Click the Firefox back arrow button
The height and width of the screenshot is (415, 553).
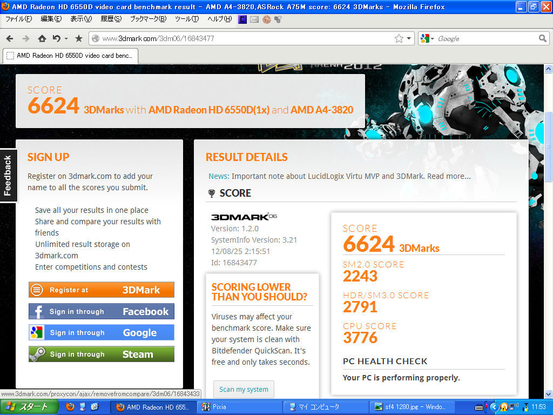pos(10,38)
